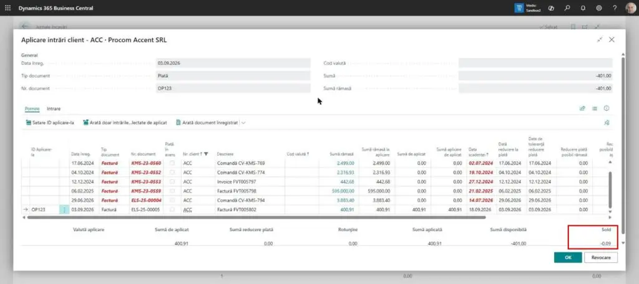639x284 pixels.
Task: Click description Invoice FVT005797
Action: pos(237,182)
